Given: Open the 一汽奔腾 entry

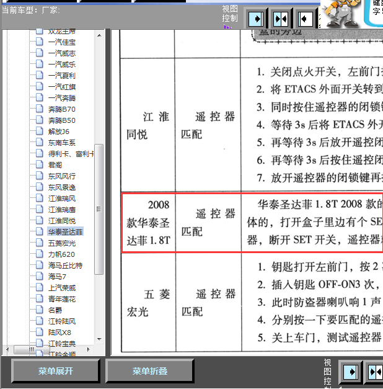Looking at the screenshot, I should click(x=62, y=98).
